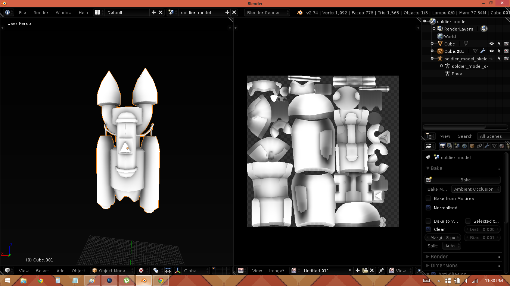Click the World globe icon in outliner
Viewport: 510px width, 286px height.
pos(440,36)
